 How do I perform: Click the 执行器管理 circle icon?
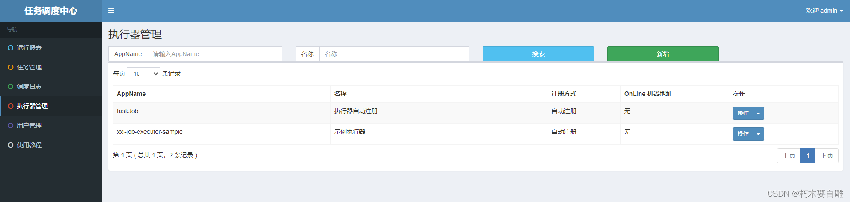pyautogui.click(x=11, y=106)
